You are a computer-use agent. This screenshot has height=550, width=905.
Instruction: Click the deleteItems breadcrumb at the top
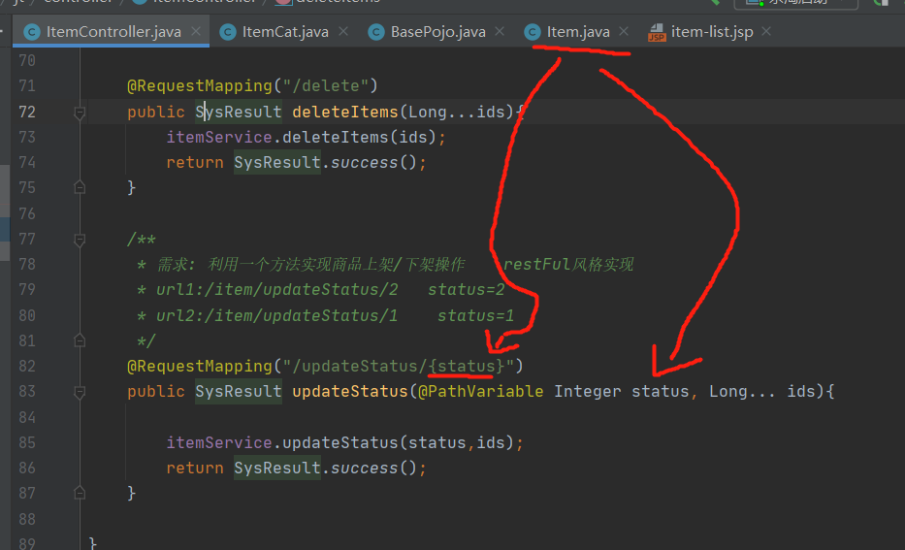click(x=329, y=2)
